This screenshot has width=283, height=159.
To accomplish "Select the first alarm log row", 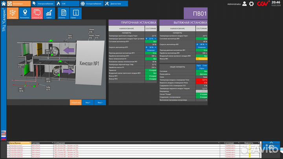I will coord(134,146).
